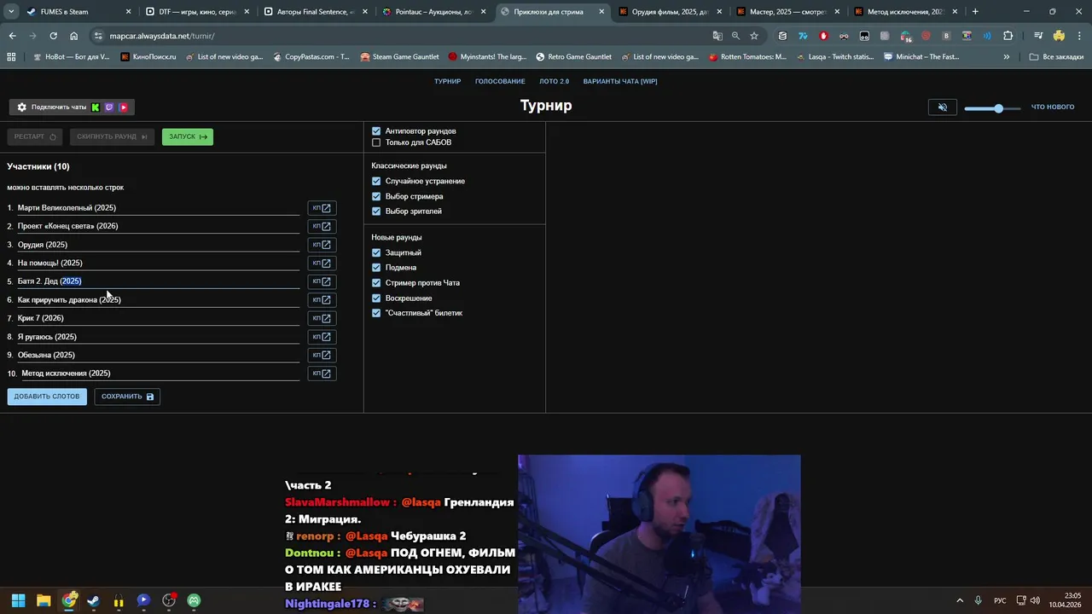1092x614 pixels.
Task: Uncheck the Воскрешение round
Action: (376, 298)
